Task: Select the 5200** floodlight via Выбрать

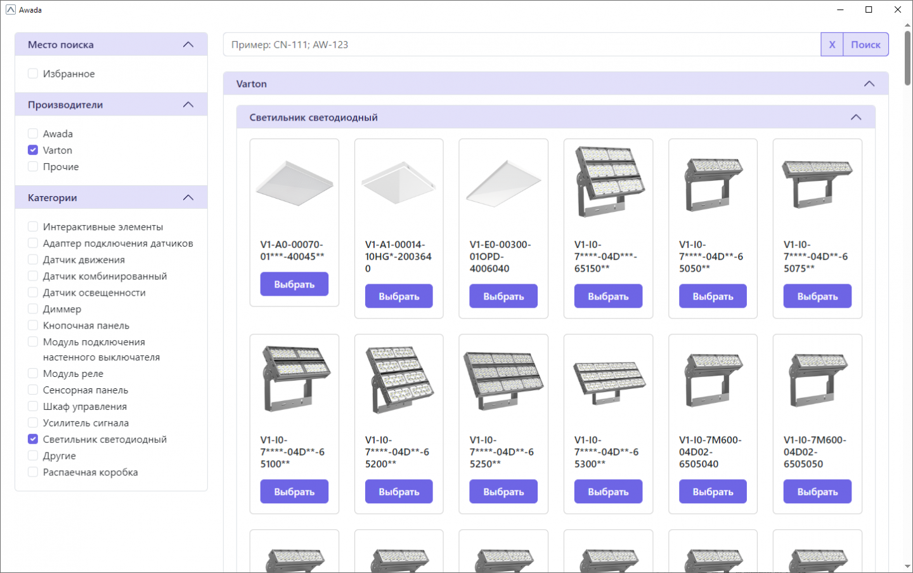Action: tap(399, 492)
